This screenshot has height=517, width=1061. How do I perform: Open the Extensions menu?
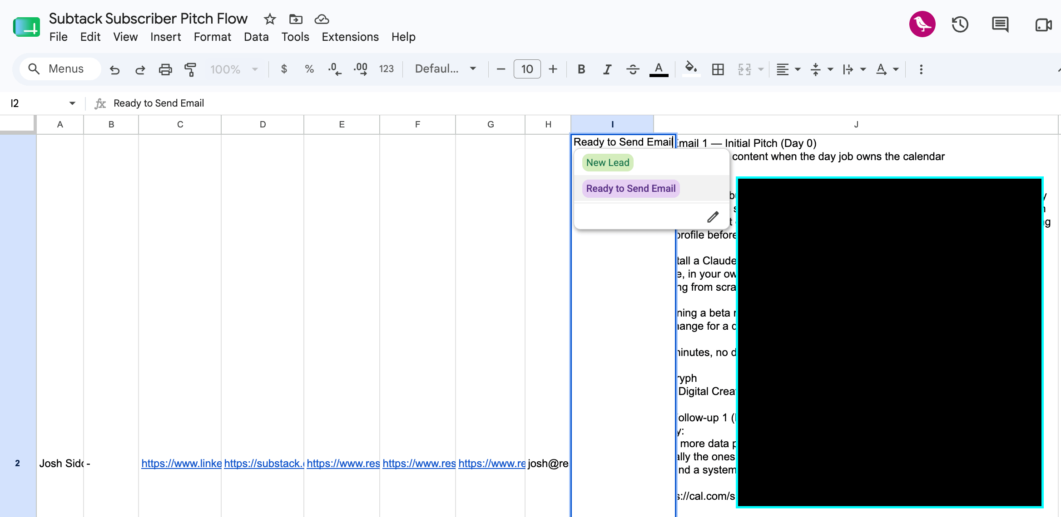pyautogui.click(x=350, y=37)
